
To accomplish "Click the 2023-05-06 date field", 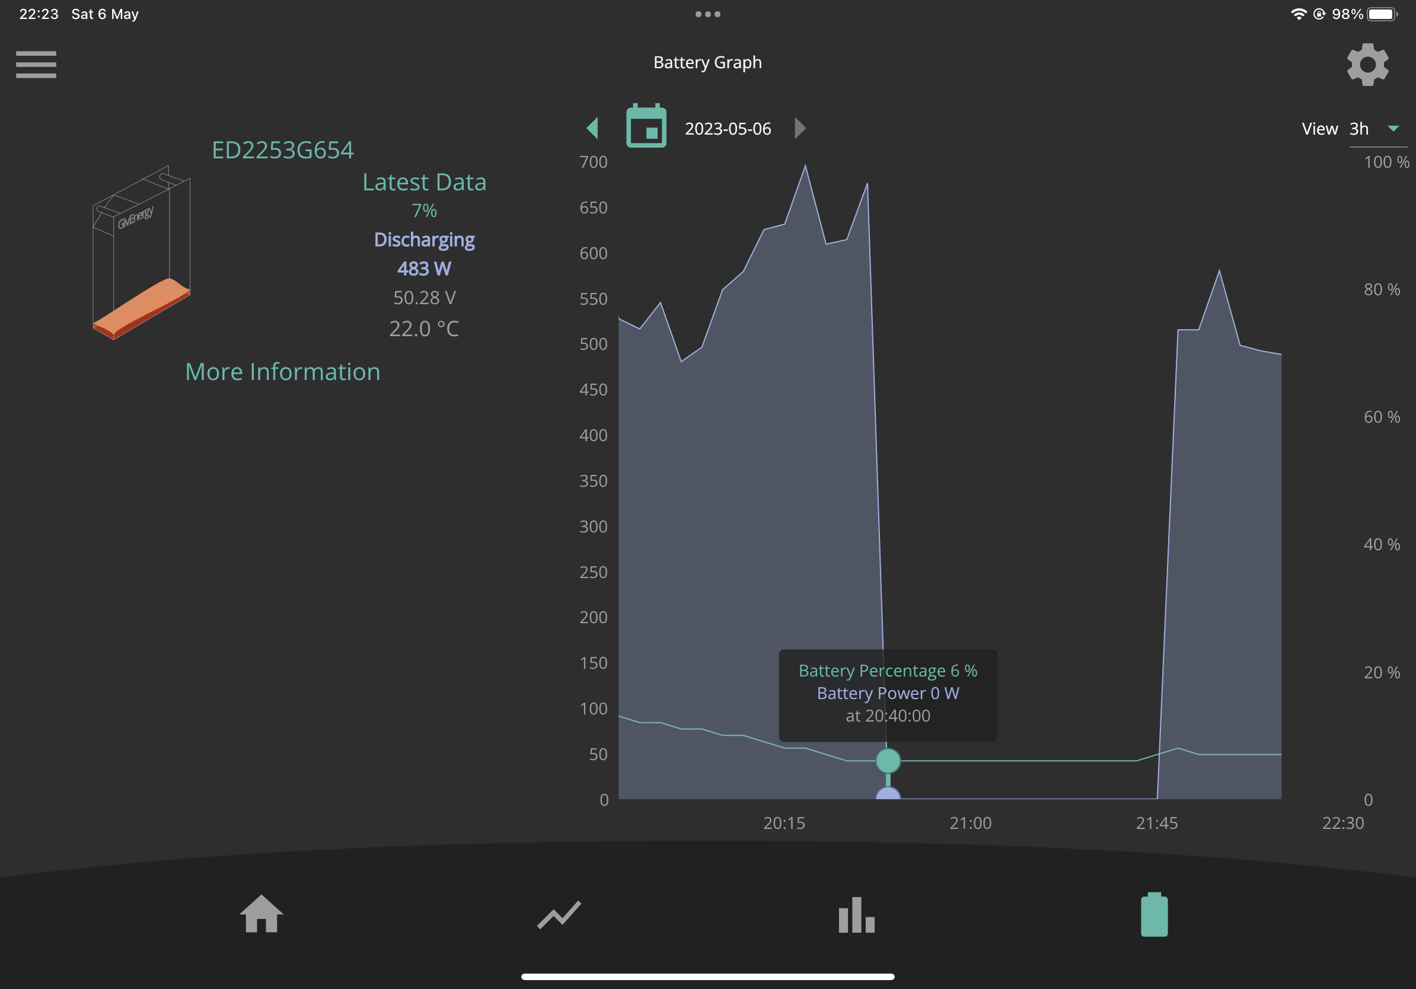I will [728, 128].
